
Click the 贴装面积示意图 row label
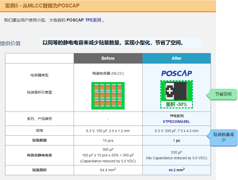39,92
